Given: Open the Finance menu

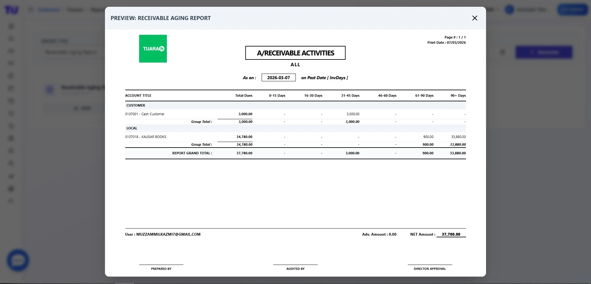Looking at the screenshot, I should click(75, 10).
